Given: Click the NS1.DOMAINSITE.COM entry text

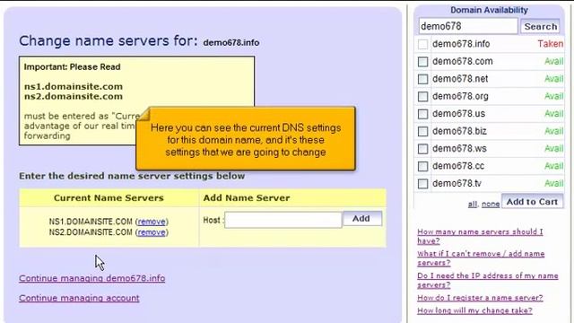Looking at the screenshot, I should pos(91,222).
